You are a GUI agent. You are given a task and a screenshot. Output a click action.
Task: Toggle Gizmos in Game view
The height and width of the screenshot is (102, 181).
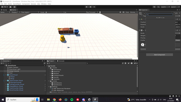coord(133,12)
